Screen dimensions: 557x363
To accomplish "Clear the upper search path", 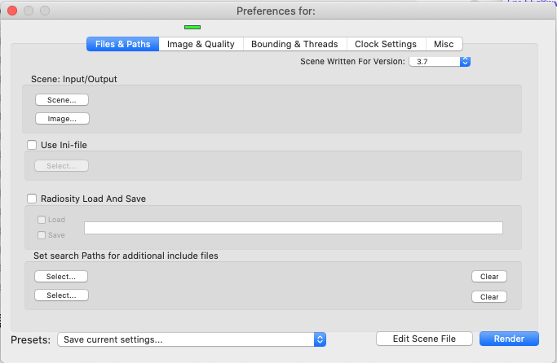I will (489, 277).
